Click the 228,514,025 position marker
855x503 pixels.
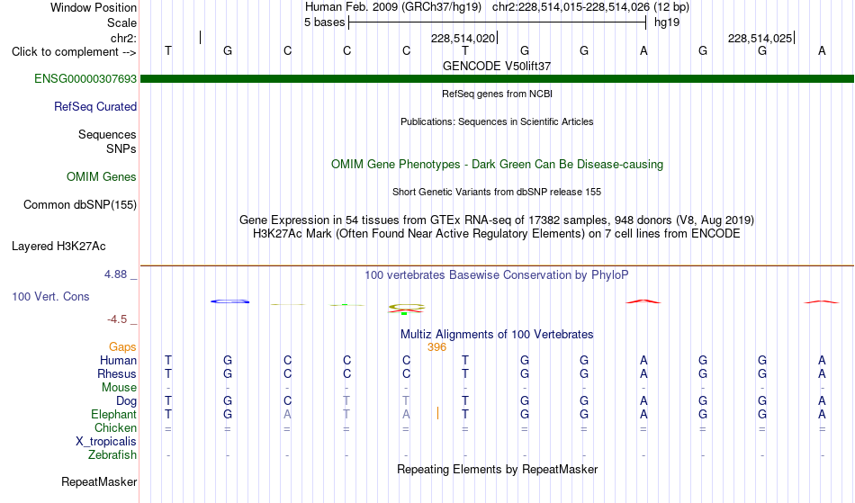(x=760, y=38)
